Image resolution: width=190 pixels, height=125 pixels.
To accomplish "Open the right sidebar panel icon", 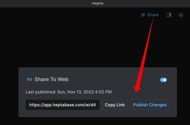I will pos(169,15).
